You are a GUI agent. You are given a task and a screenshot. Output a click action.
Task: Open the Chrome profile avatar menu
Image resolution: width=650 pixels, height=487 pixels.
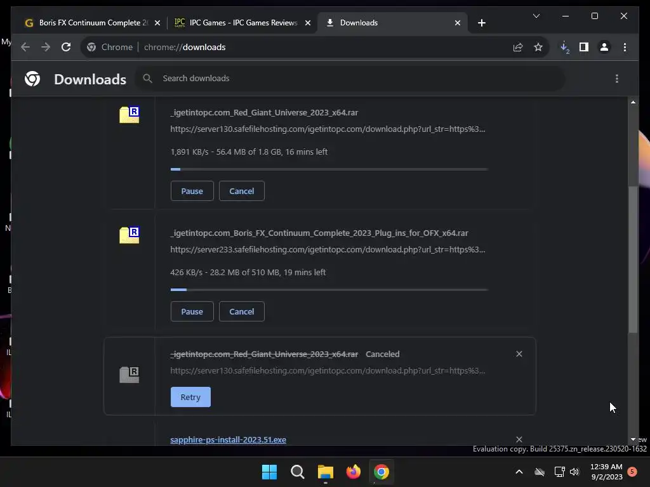604,47
